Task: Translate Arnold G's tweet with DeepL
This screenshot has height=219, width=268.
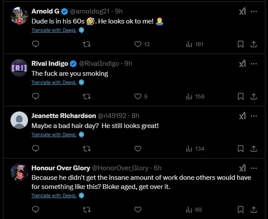Action: click(x=54, y=30)
